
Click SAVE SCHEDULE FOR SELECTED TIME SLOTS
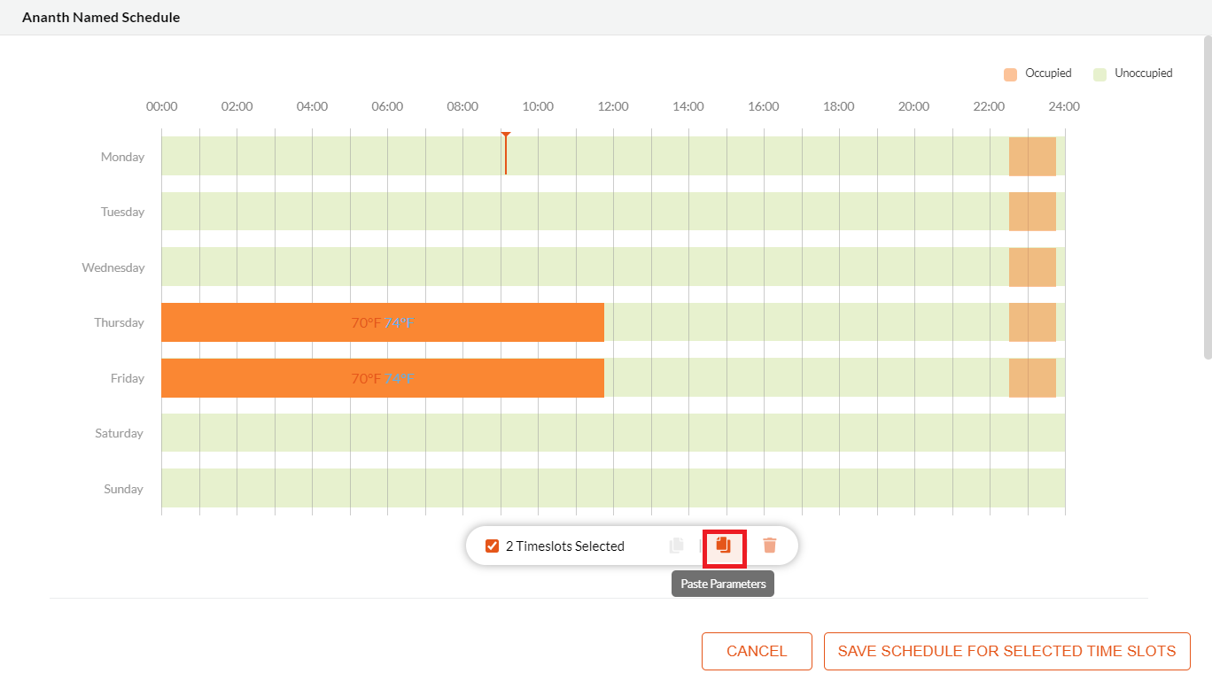tap(1006, 651)
